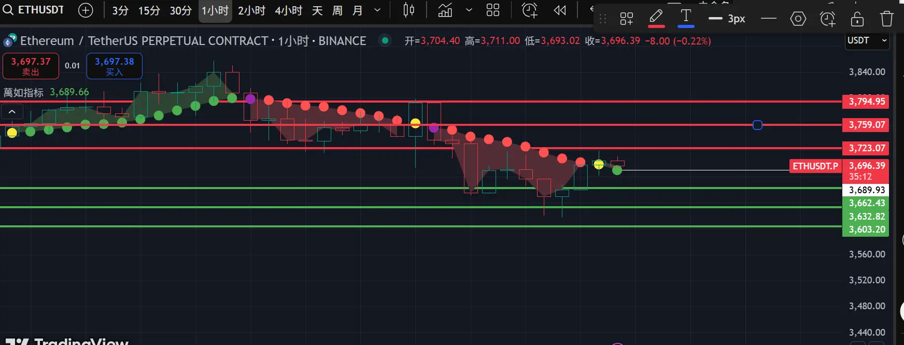This screenshot has width=904, height=345.
Task: Open drawing settings with the hexagon icon
Action: (798, 19)
